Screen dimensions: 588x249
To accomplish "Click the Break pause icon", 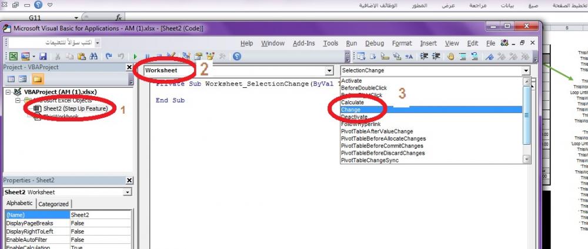I will (148, 57).
